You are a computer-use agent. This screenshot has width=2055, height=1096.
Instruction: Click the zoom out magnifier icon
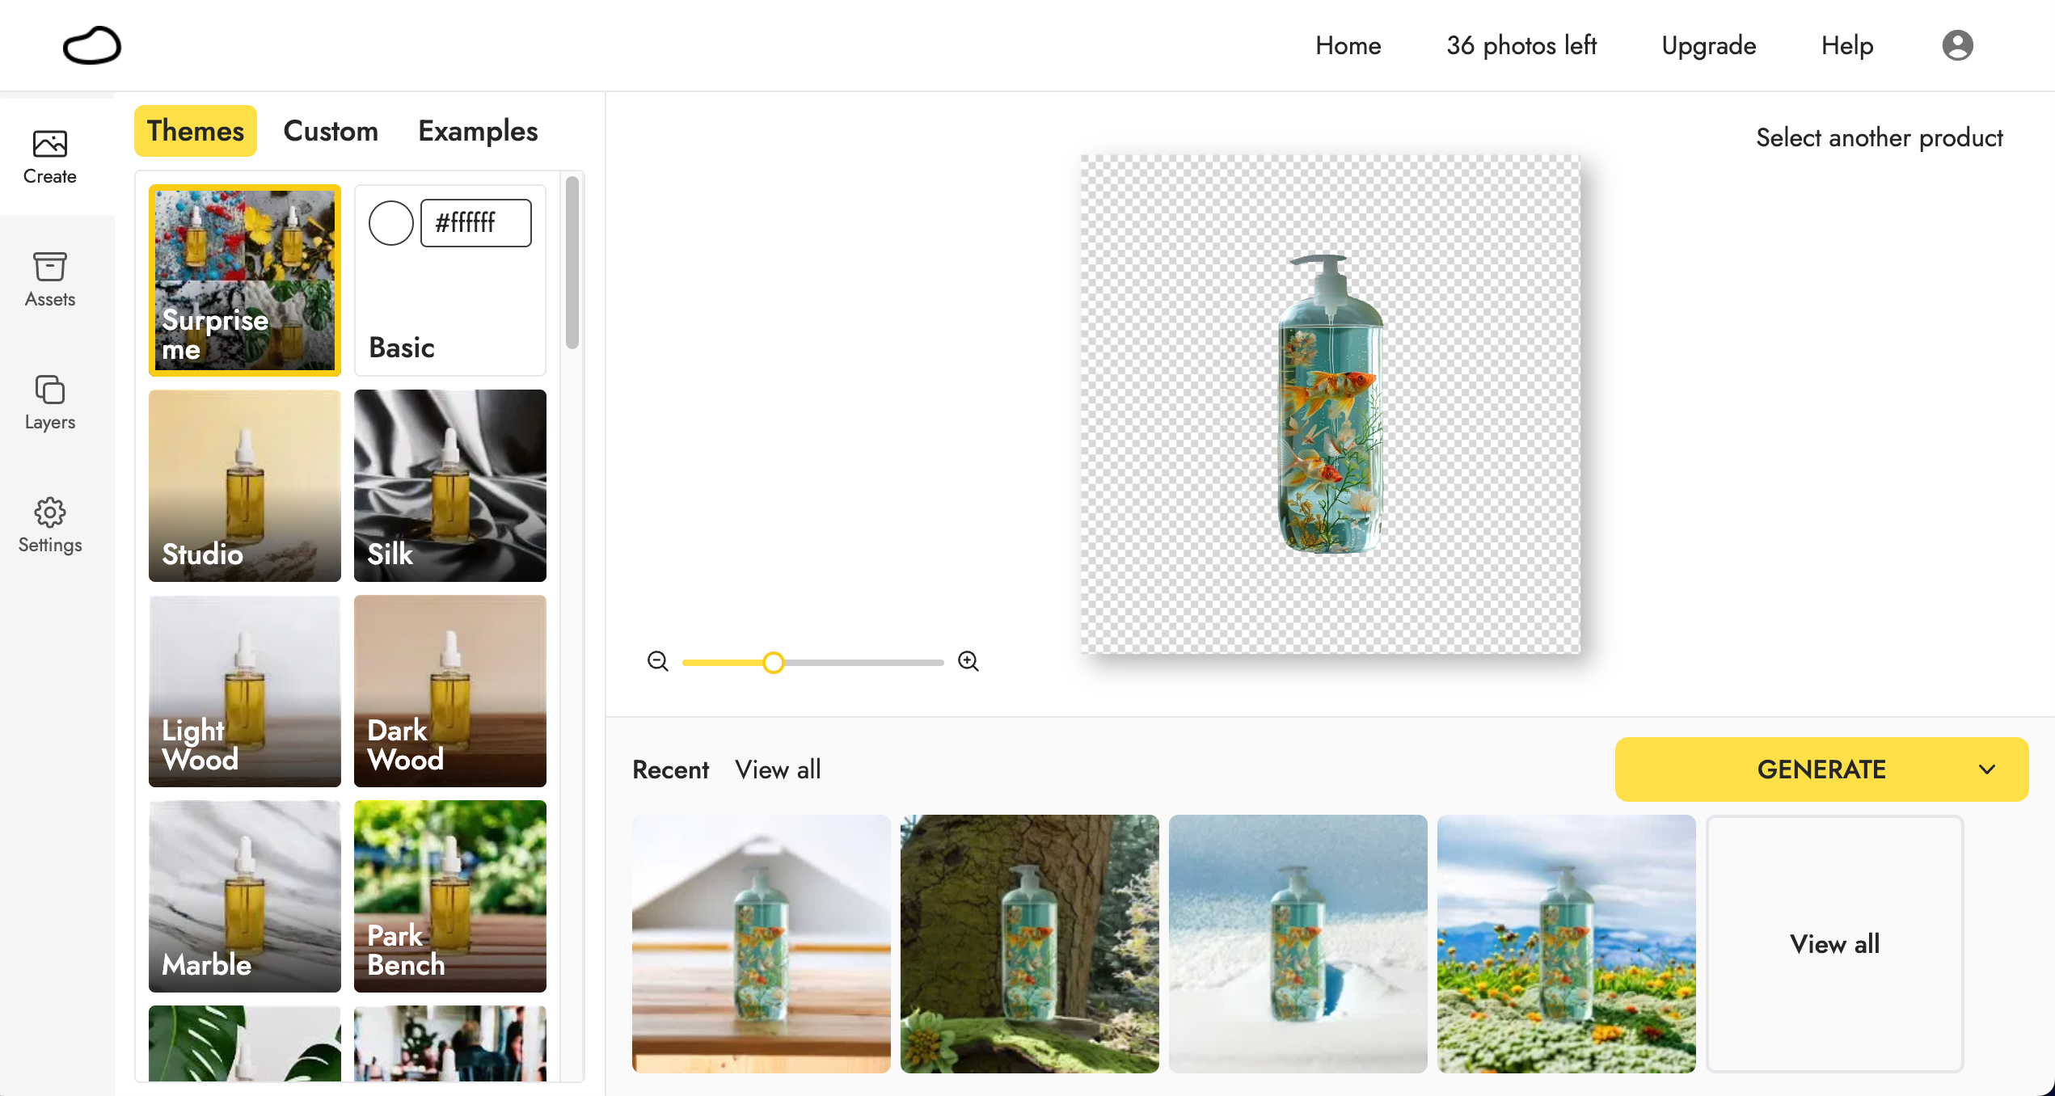658,661
